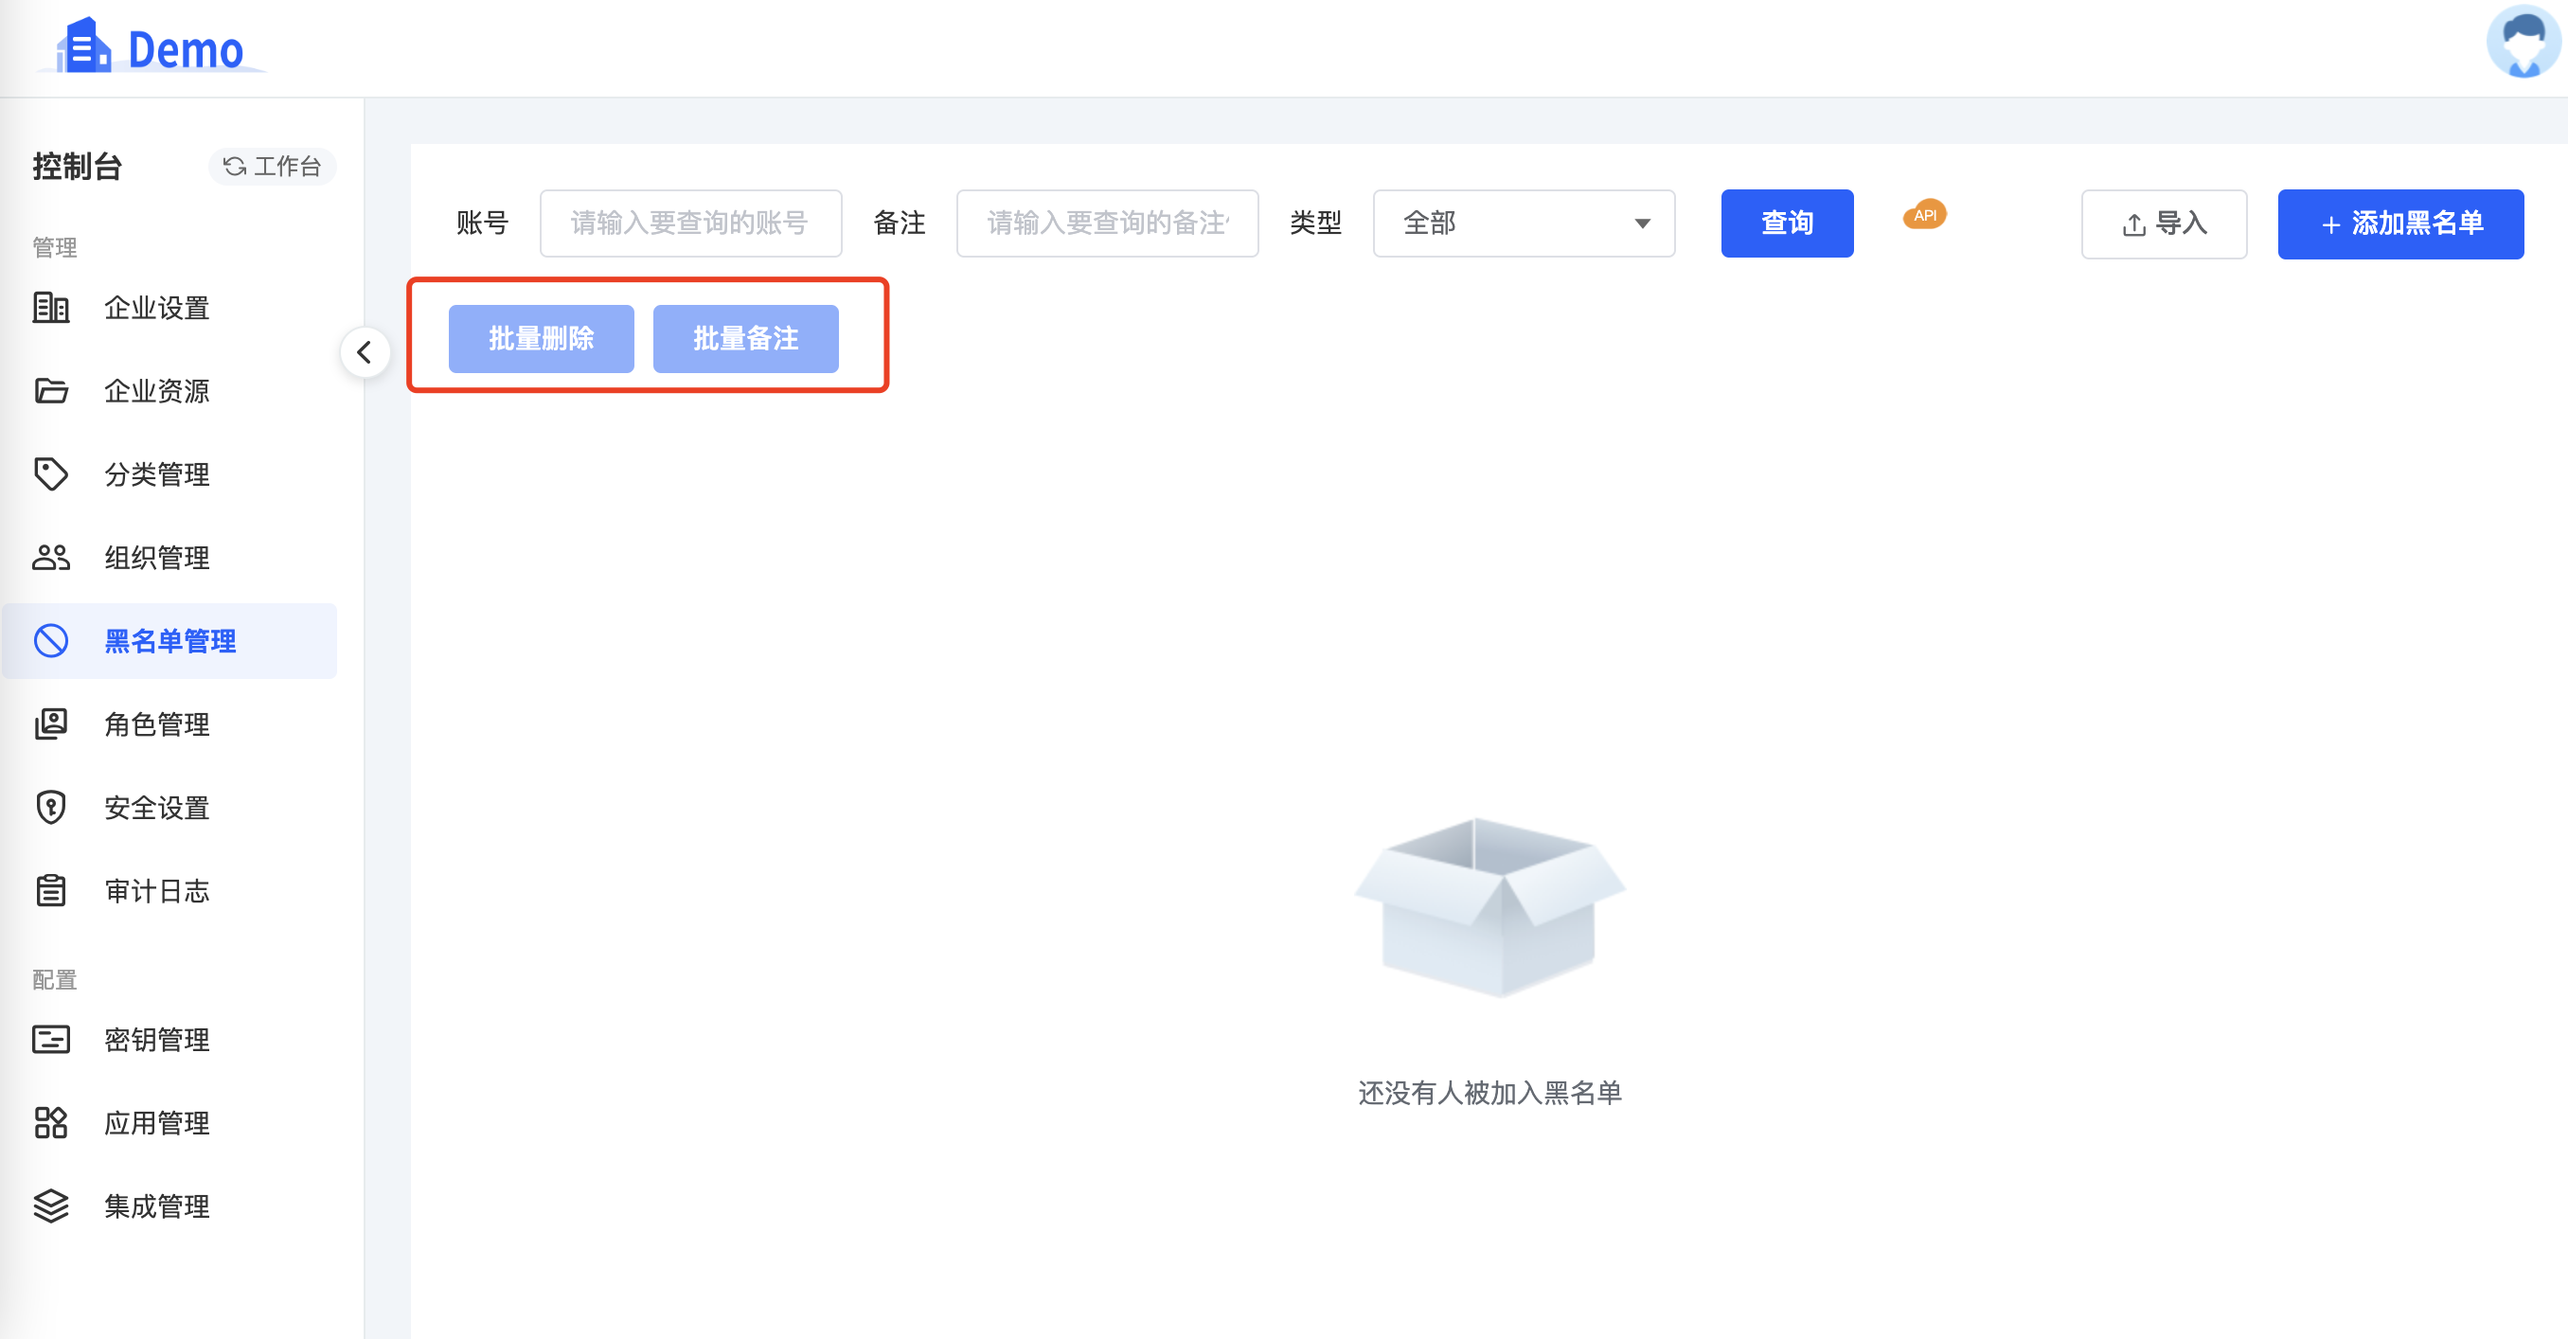The height and width of the screenshot is (1339, 2568).
Task: Click the 批量备注 button
Action: (x=744, y=339)
